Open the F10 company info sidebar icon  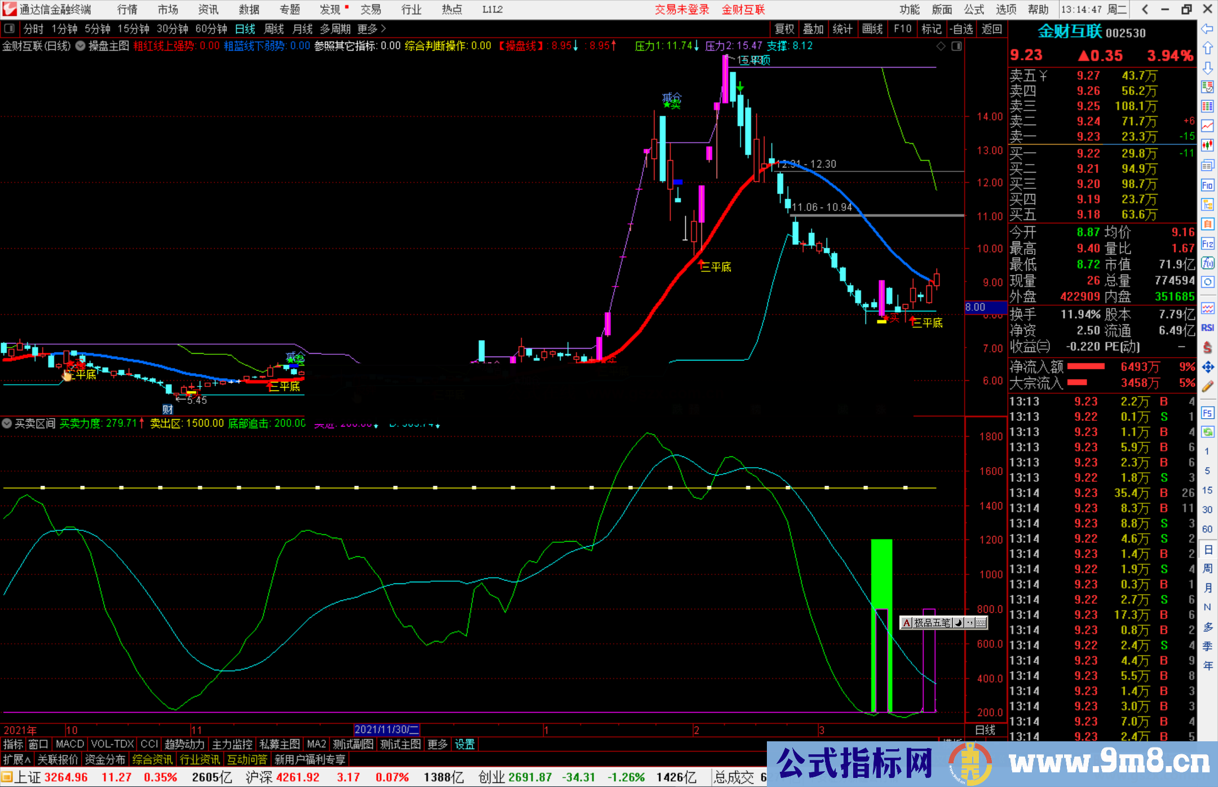point(1207,185)
